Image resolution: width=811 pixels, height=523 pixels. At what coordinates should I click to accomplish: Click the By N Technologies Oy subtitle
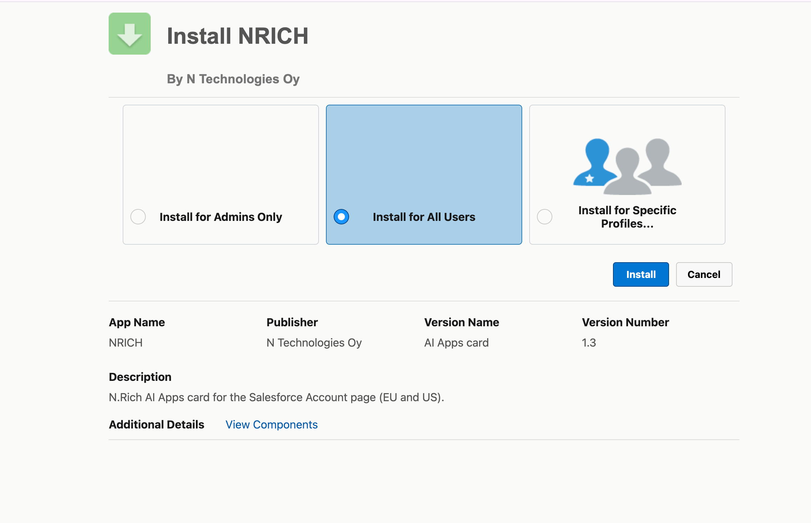pyautogui.click(x=233, y=79)
